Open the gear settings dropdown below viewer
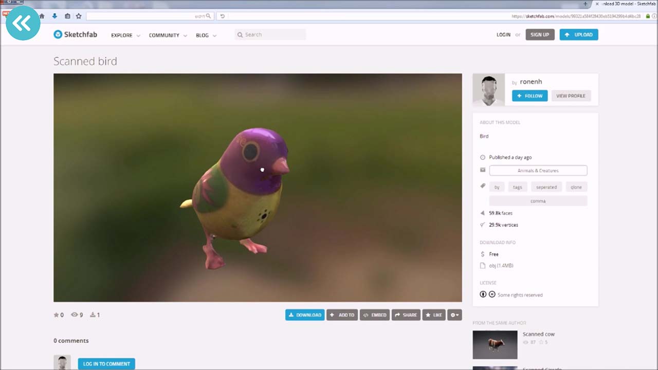This screenshot has height=370, width=658. pyautogui.click(x=454, y=315)
